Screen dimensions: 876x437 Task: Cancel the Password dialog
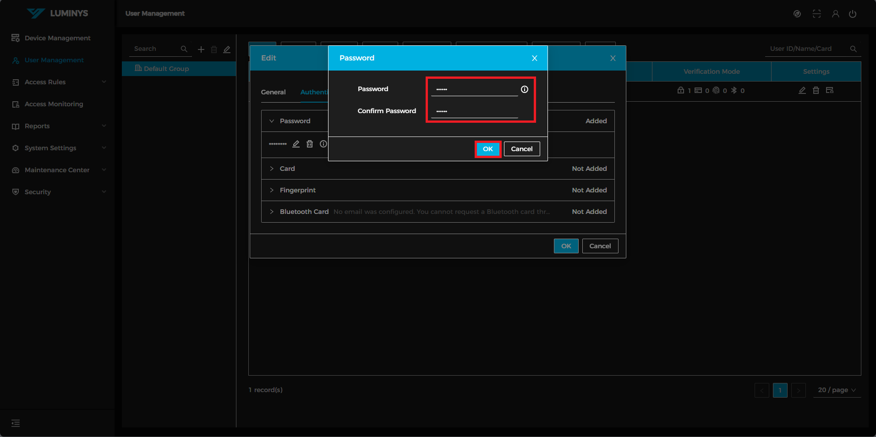522,149
